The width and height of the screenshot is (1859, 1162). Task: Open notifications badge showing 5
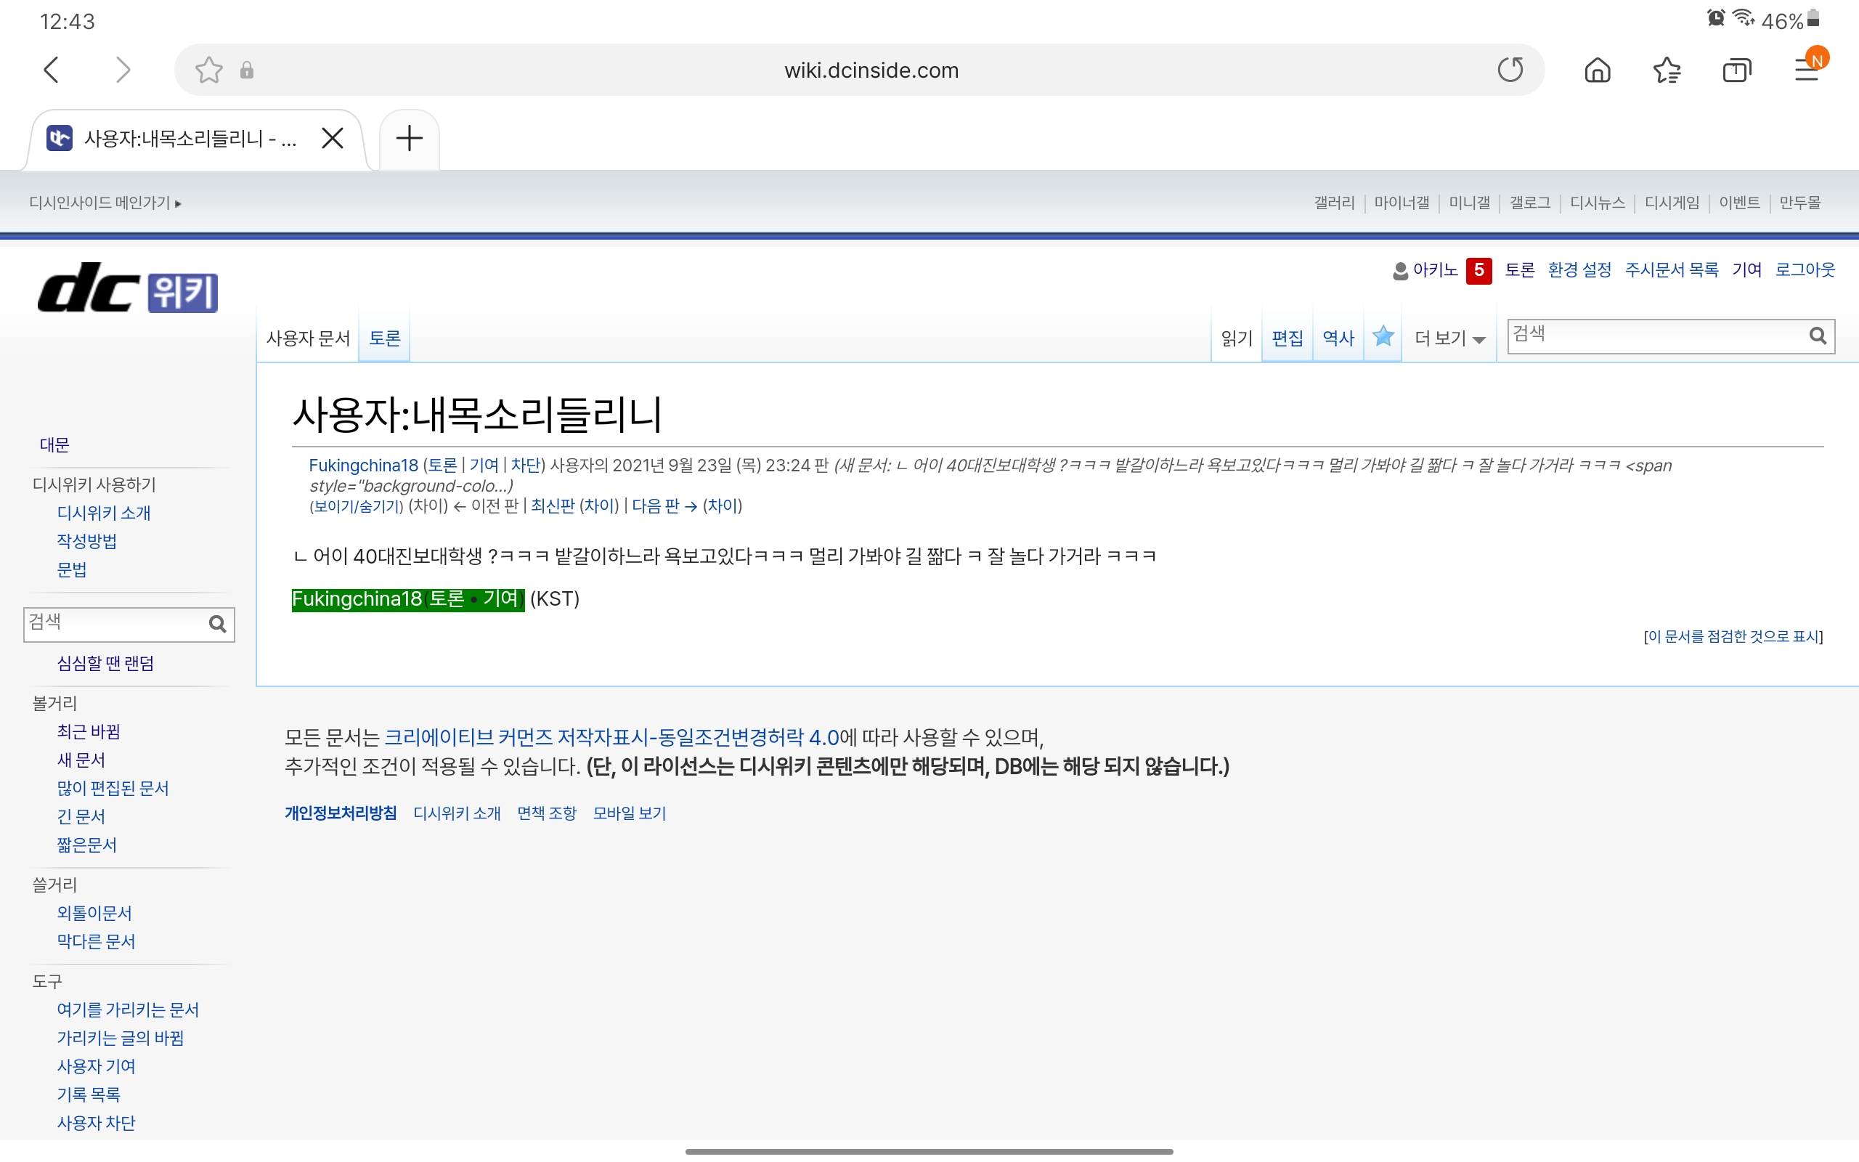(x=1478, y=270)
